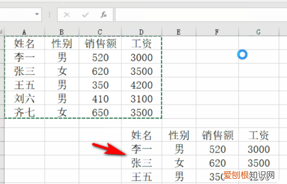Select pasted 3000 cell in column G
Image resolution: width=287 pixels, height=184 pixels.
click(x=259, y=148)
